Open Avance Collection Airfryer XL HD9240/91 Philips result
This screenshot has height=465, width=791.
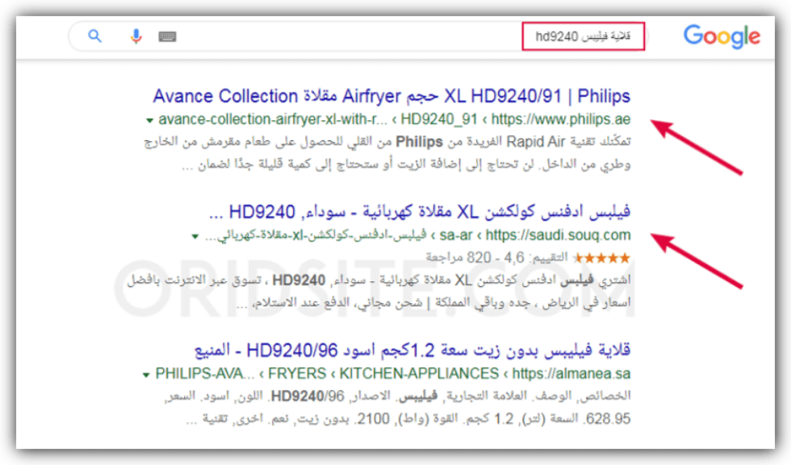click(391, 96)
